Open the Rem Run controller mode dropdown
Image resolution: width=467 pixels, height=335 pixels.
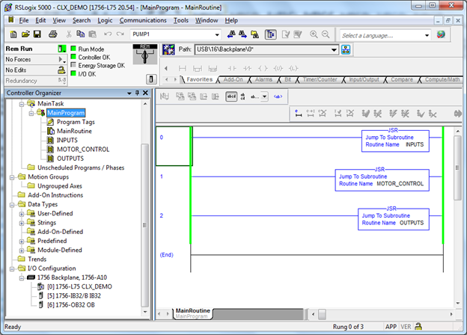point(62,49)
